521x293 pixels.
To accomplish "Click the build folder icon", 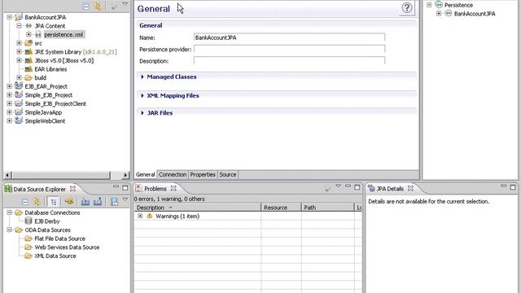I will coord(28,78).
